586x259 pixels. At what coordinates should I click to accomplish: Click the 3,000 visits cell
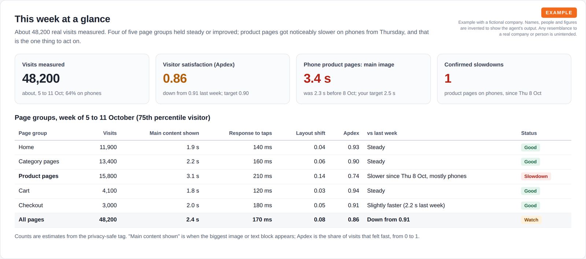pyautogui.click(x=110, y=205)
